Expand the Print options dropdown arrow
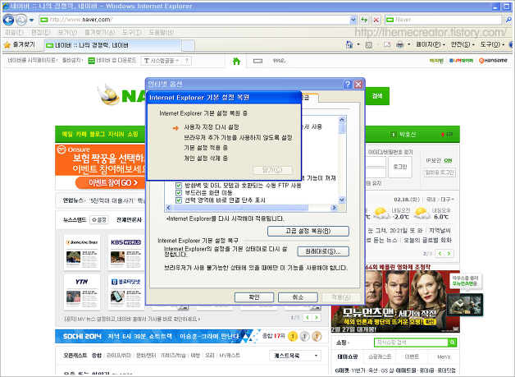The width and height of the screenshot is (515, 377). tap(409, 44)
